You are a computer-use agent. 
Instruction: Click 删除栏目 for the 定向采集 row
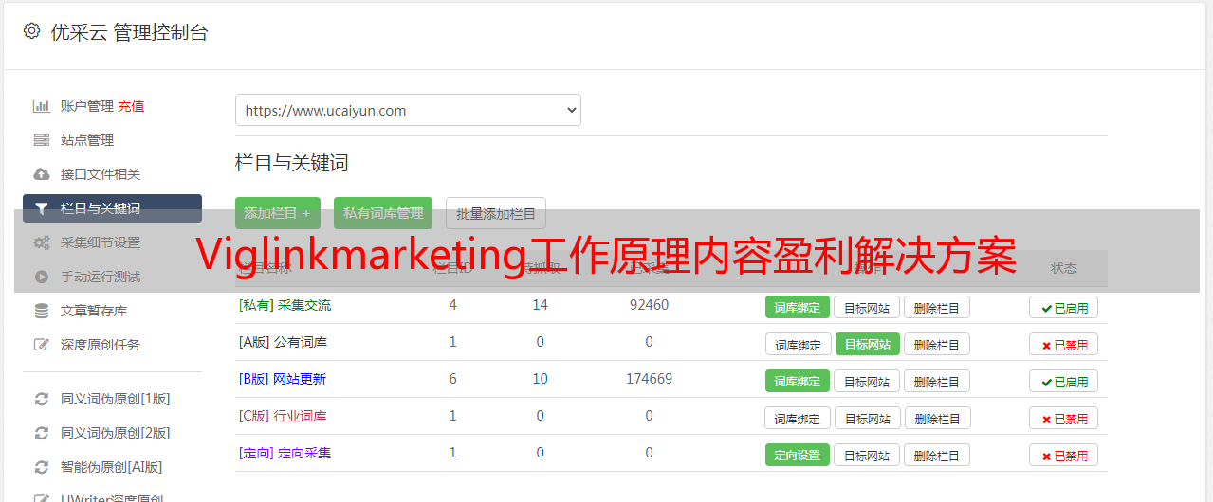point(937,455)
